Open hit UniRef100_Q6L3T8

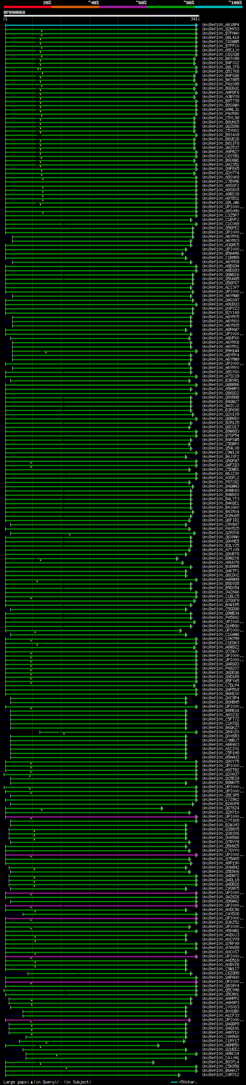pos(221,67)
